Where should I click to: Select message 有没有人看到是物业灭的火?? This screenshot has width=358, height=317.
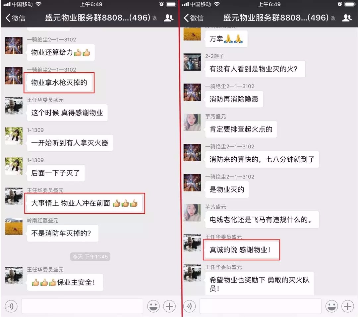coord(255,69)
